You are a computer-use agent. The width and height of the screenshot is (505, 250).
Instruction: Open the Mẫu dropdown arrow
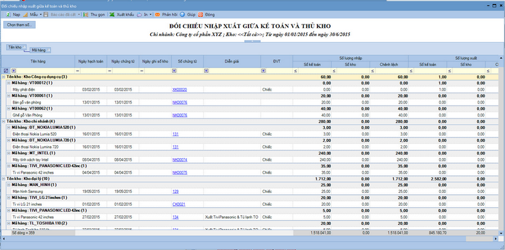(41, 14)
